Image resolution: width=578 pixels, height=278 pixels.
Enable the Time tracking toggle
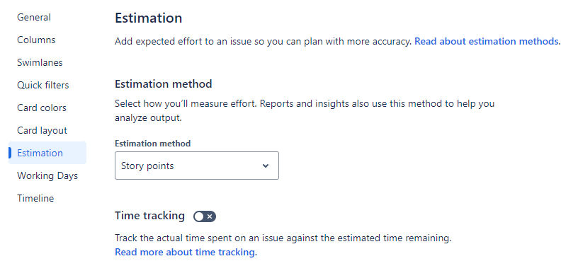pyautogui.click(x=205, y=216)
